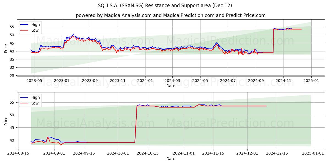Click the '2024-05' x-axis label in top chart

[200, 81]
